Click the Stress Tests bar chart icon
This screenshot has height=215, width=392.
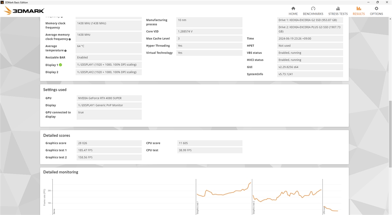coord(338,8)
